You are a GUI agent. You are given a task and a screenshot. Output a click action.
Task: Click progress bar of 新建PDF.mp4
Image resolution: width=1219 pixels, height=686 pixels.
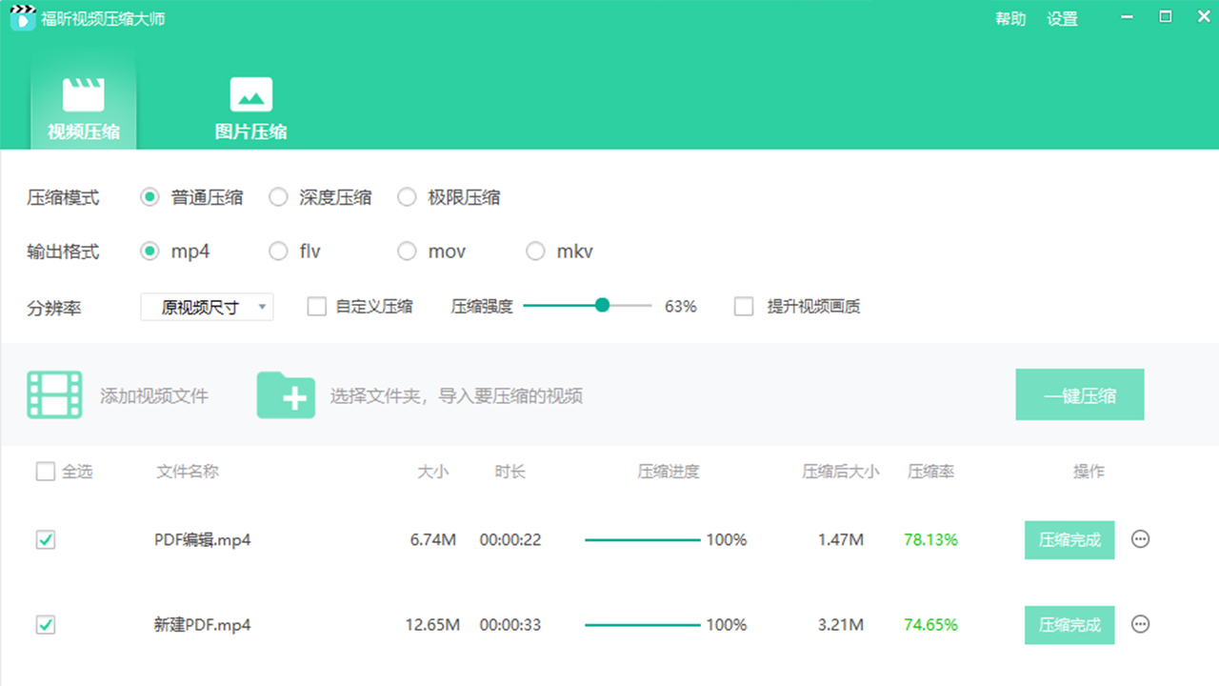tap(642, 625)
